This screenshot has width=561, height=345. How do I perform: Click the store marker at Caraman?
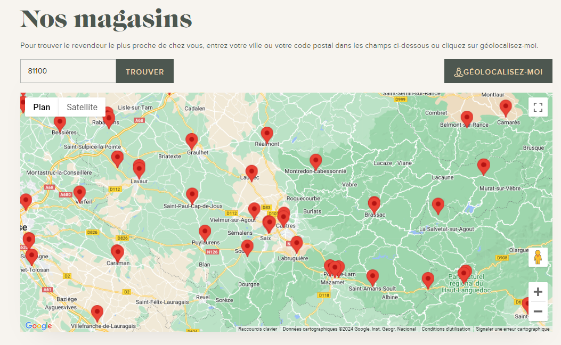(x=117, y=253)
